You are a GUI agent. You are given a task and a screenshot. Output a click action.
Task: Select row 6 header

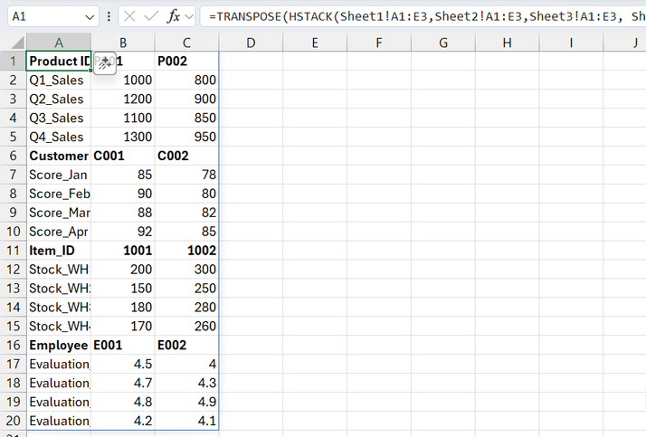[14, 156]
